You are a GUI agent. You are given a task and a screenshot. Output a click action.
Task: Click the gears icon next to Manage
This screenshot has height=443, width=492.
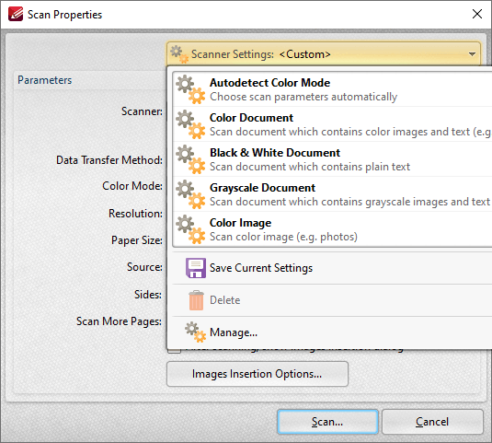(195, 332)
